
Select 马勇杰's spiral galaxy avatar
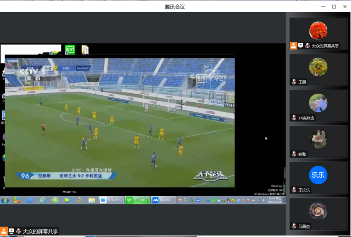click(x=318, y=211)
